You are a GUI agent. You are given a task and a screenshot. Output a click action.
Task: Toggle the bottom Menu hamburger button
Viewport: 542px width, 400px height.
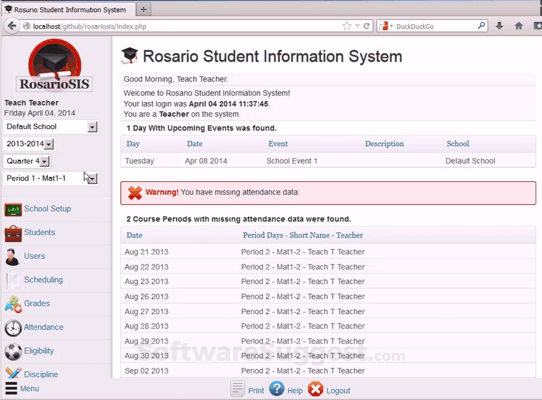(x=11, y=388)
